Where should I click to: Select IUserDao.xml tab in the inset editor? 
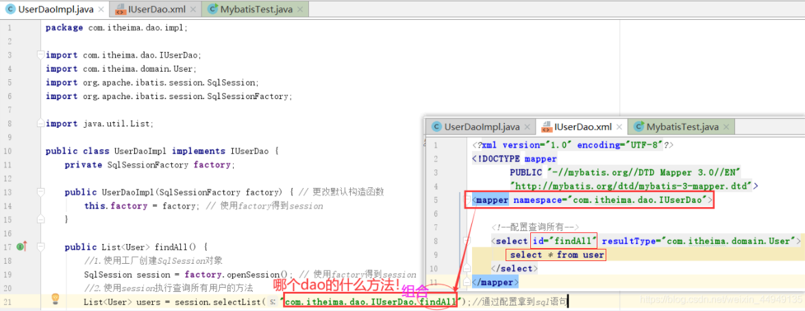point(582,127)
